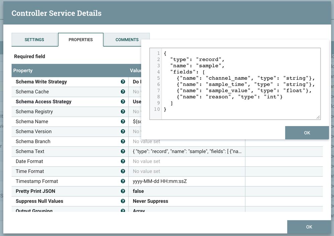Click help icon beside Schema Cache
The height and width of the screenshot is (236, 334).
click(123, 92)
